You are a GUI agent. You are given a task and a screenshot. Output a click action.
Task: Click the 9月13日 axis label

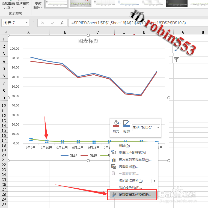94,148
